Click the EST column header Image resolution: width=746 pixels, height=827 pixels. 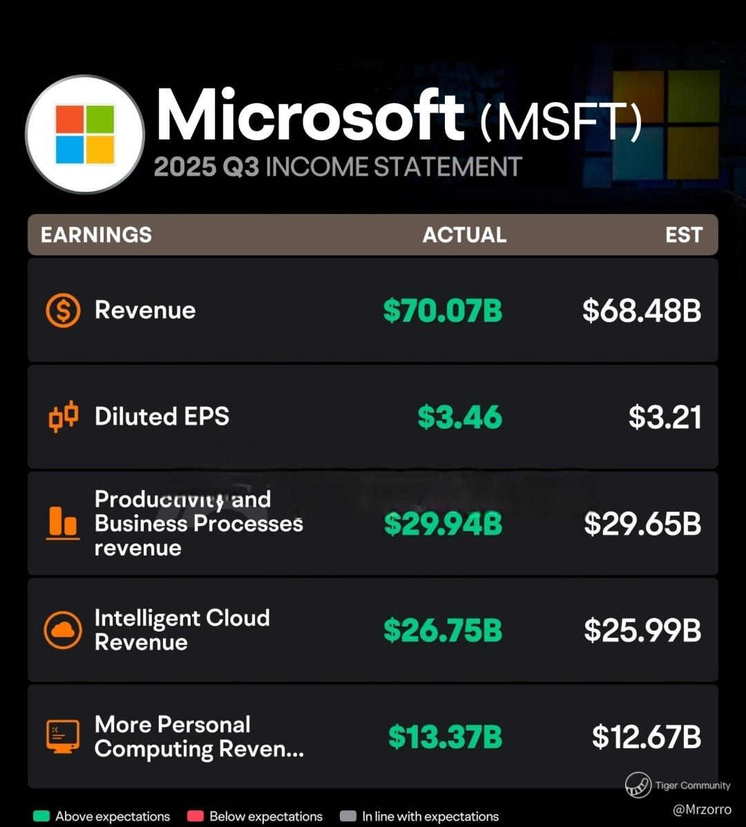tap(684, 235)
